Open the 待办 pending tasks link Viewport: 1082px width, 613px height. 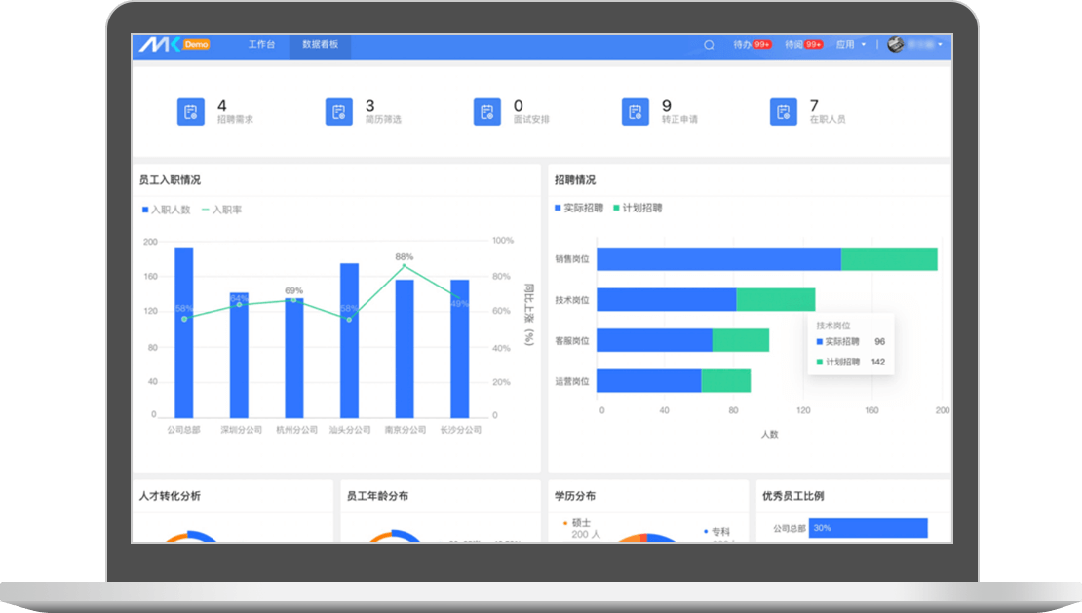point(752,45)
